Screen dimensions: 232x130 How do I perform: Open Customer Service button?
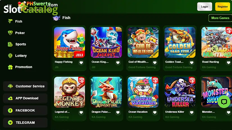pos(25,86)
